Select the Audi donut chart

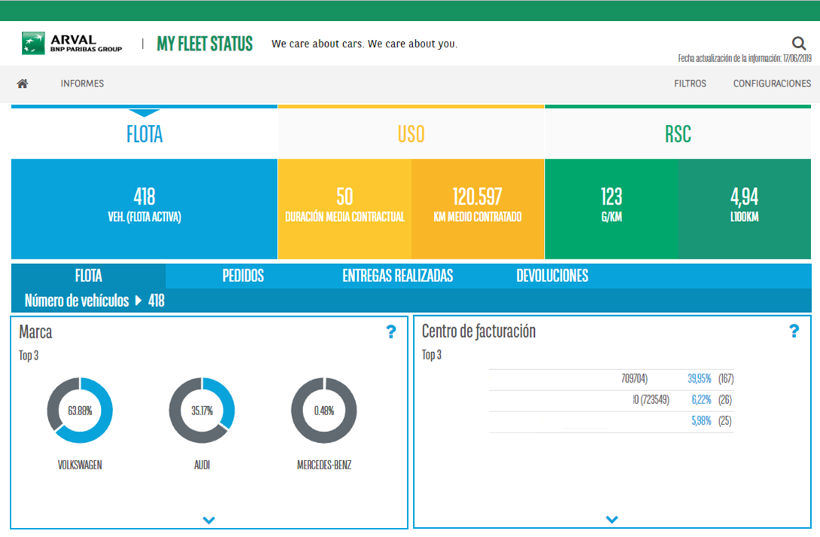[x=202, y=409]
